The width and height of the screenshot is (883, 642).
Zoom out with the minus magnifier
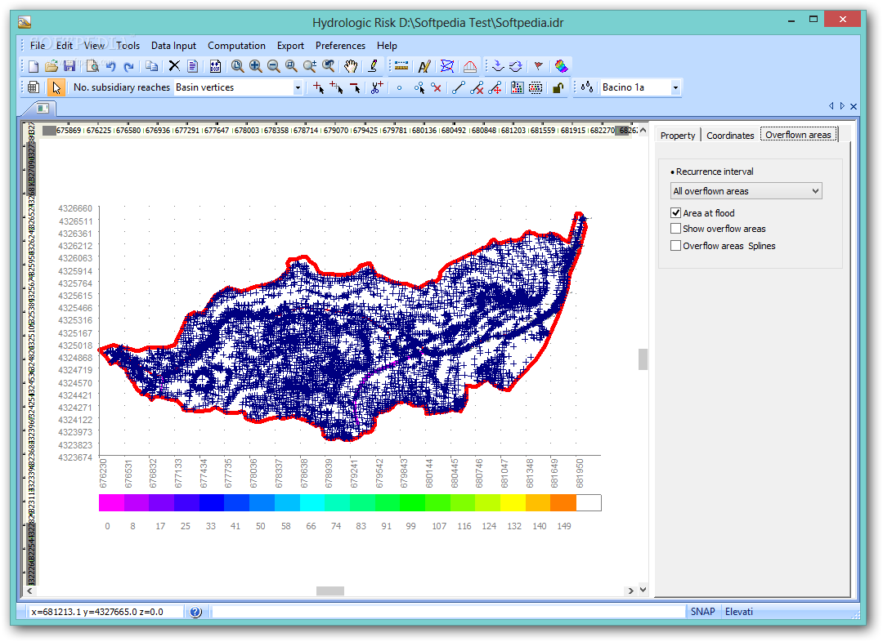pyautogui.click(x=274, y=66)
